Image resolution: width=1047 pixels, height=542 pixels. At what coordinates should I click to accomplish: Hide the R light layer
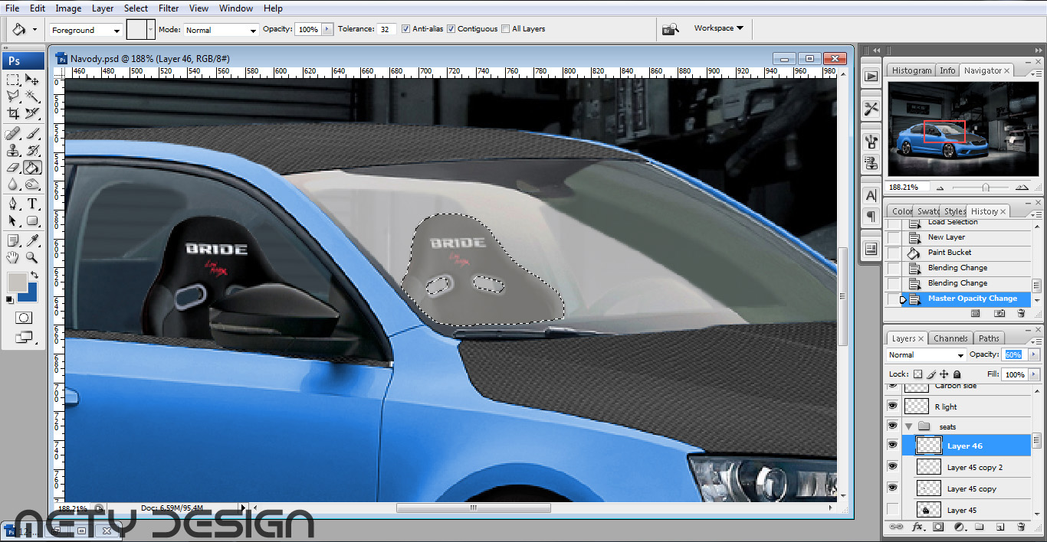point(892,406)
